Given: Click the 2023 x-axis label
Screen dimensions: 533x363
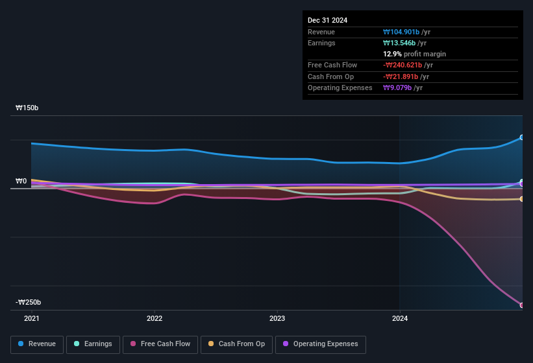Looking at the screenshot, I should [277, 318].
